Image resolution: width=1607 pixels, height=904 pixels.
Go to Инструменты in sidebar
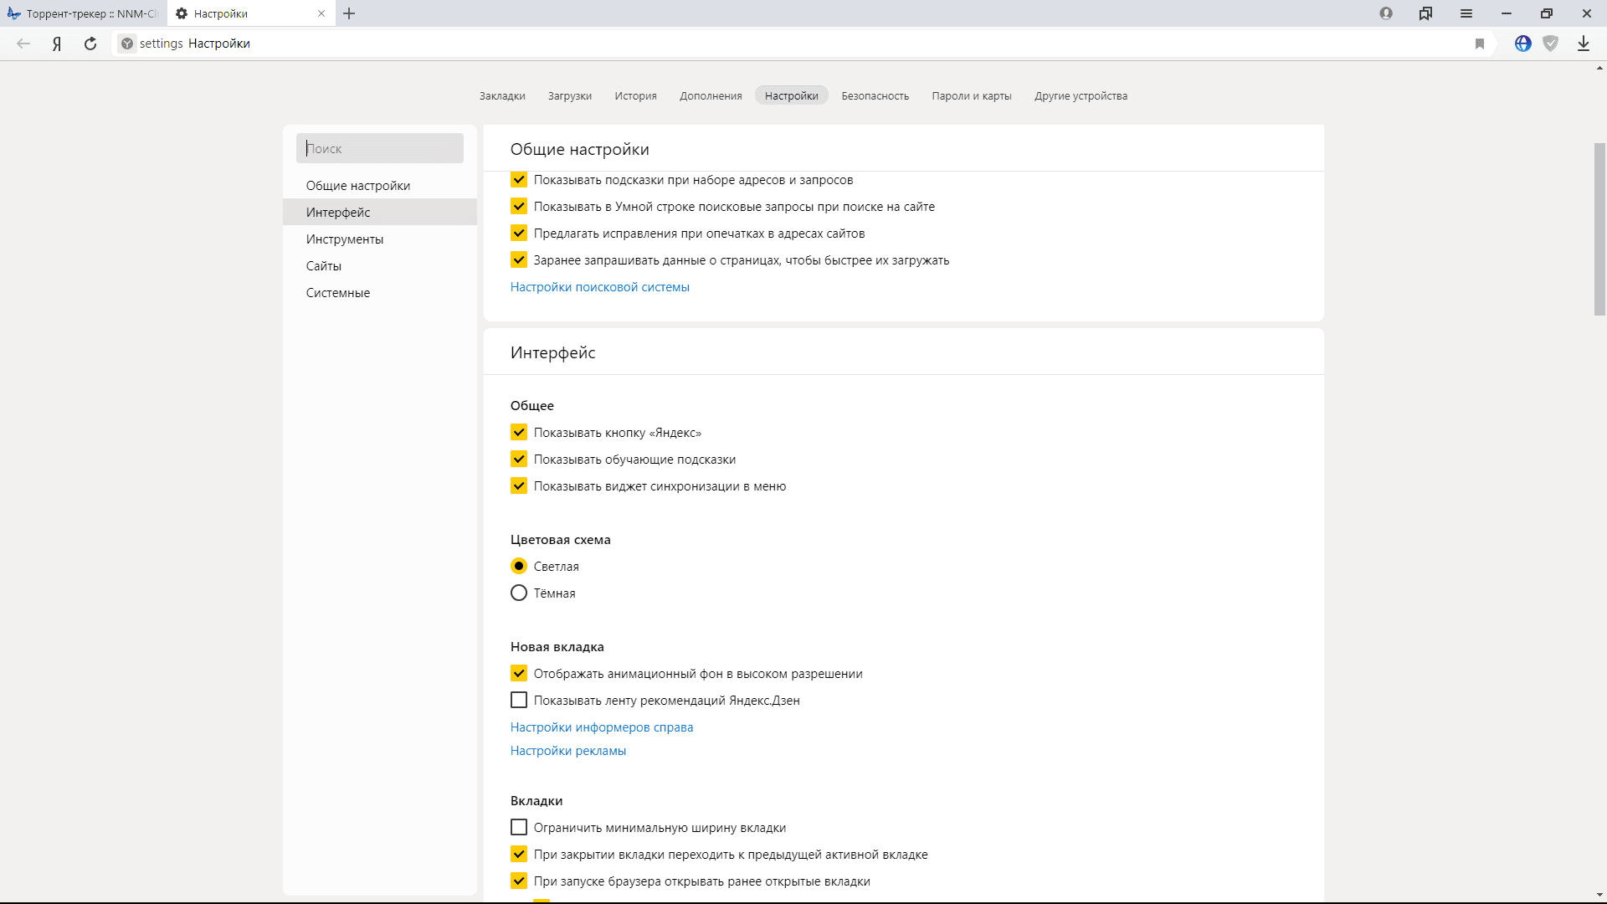(380, 239)
